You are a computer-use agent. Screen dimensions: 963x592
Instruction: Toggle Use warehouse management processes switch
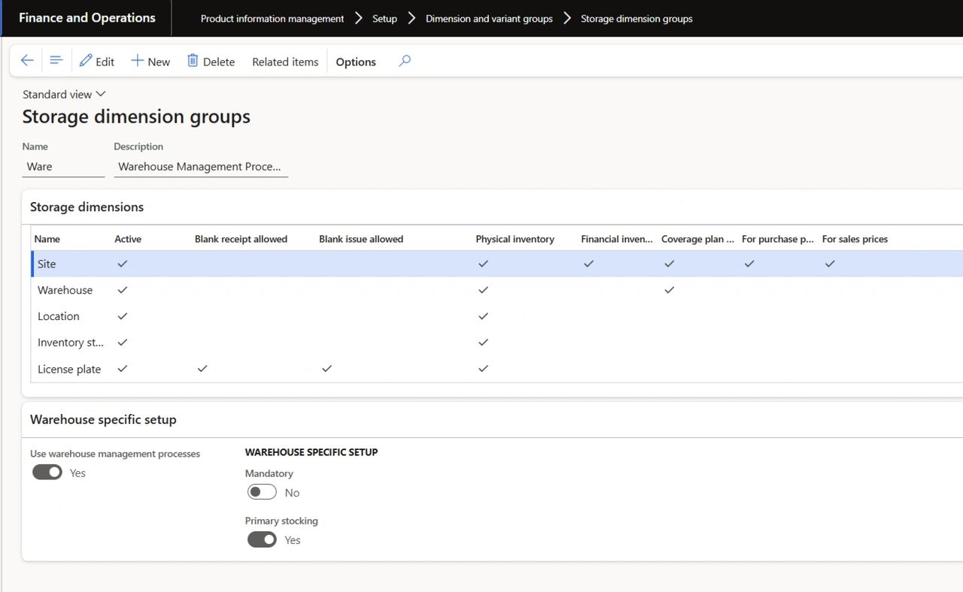47,473
